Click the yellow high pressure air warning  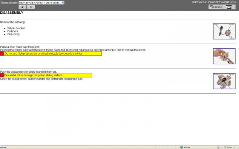click(53, 54)
